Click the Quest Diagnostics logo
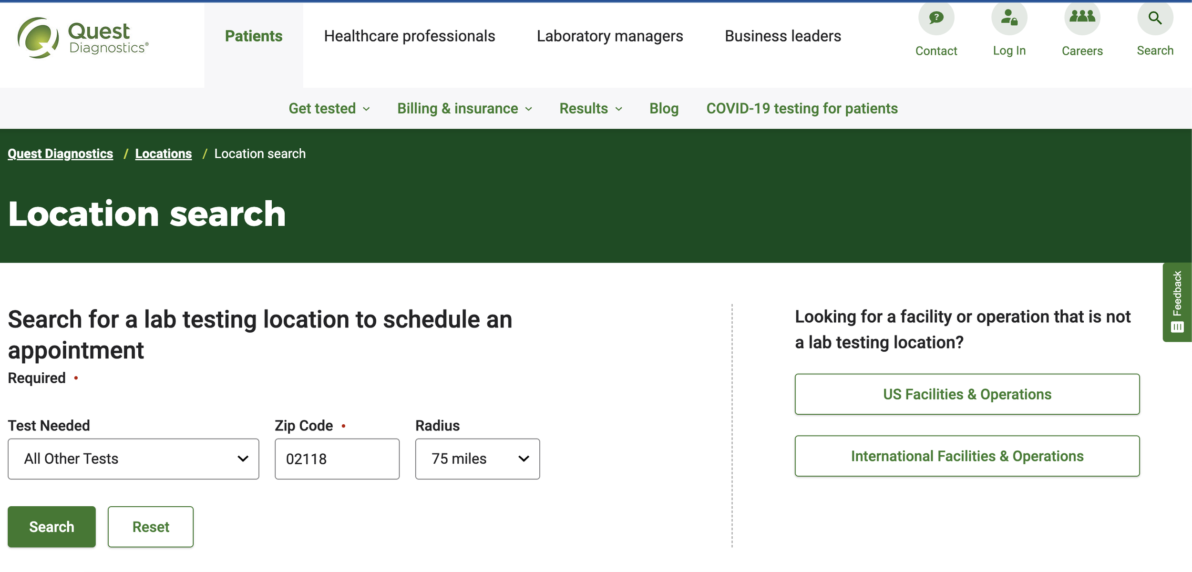 pyautogui.click(x=82, y=38)
